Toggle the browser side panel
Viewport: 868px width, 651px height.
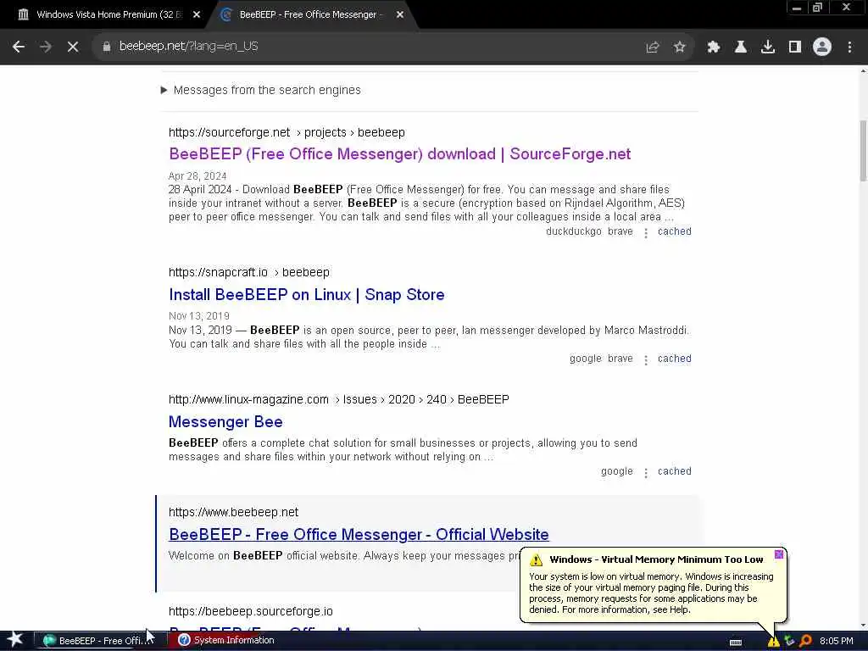point(795,47)
